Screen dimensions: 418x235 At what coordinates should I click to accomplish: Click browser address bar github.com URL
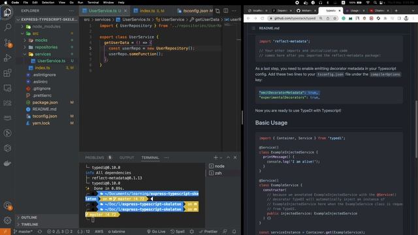point(295,18)
